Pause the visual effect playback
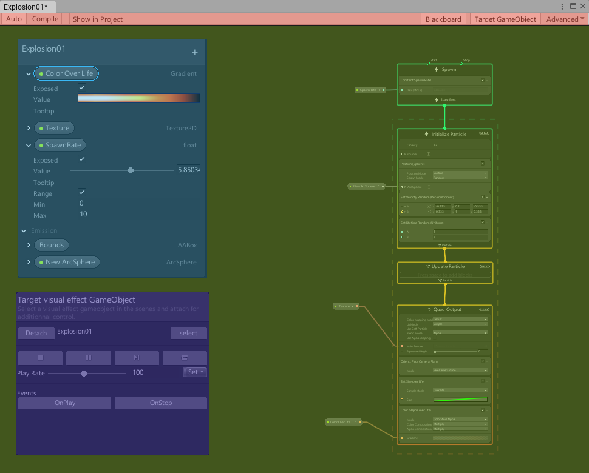Image resolution: width=589 pixels, height=473 pixels. click(x=89, y=358)
